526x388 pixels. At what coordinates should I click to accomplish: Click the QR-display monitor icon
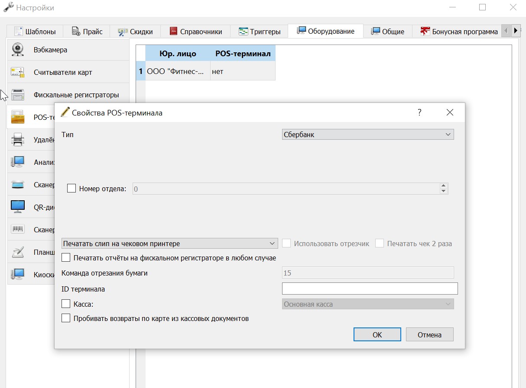[x=18, y=207]
